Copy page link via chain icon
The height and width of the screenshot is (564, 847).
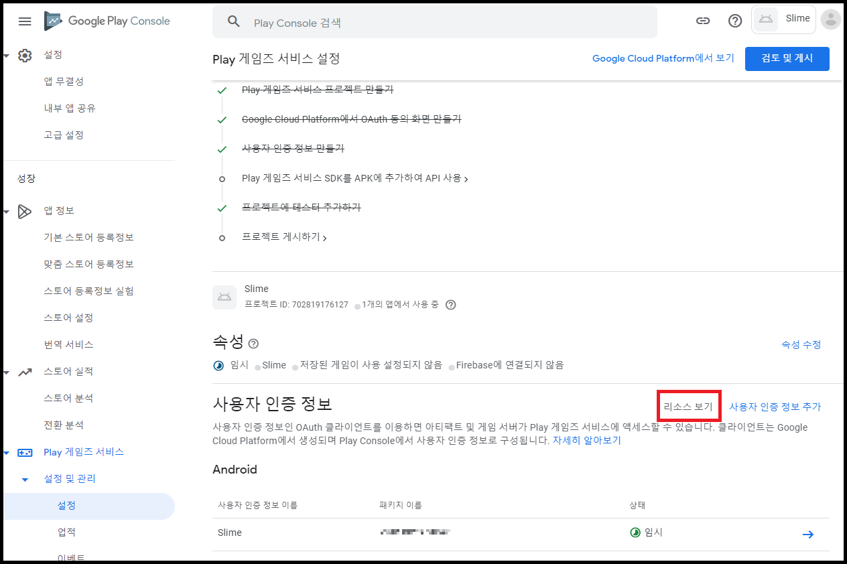pyautogui.click(x=702, y=21)
